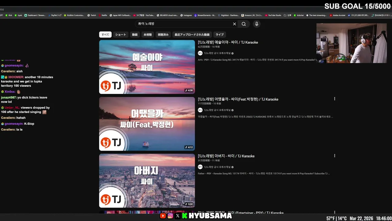Image resolution: width=392 pixels, height=221 pixels.
Task: Click the 117万回視聴 view count text
Action: tap(204, 104)
